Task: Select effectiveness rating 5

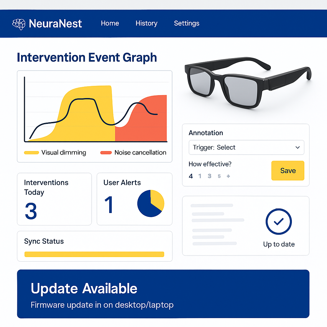Action: coord(219,176)
